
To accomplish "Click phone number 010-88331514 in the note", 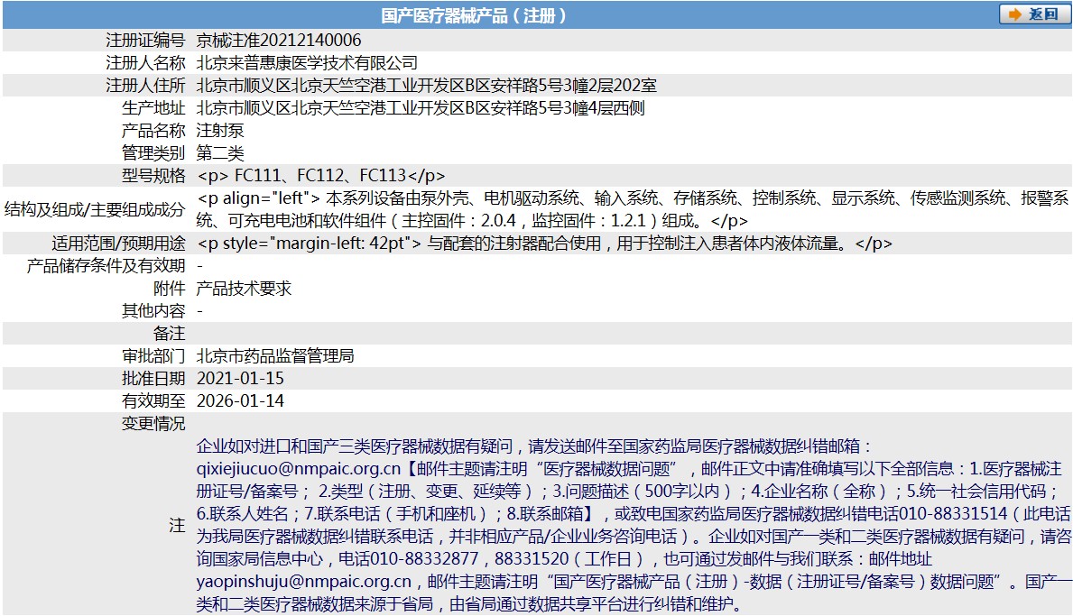I will 953,514.
